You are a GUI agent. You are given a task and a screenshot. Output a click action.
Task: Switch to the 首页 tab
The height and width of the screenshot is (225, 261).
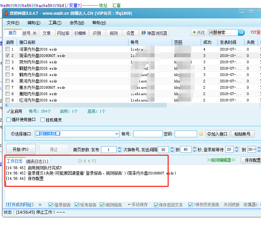[13, 32]
